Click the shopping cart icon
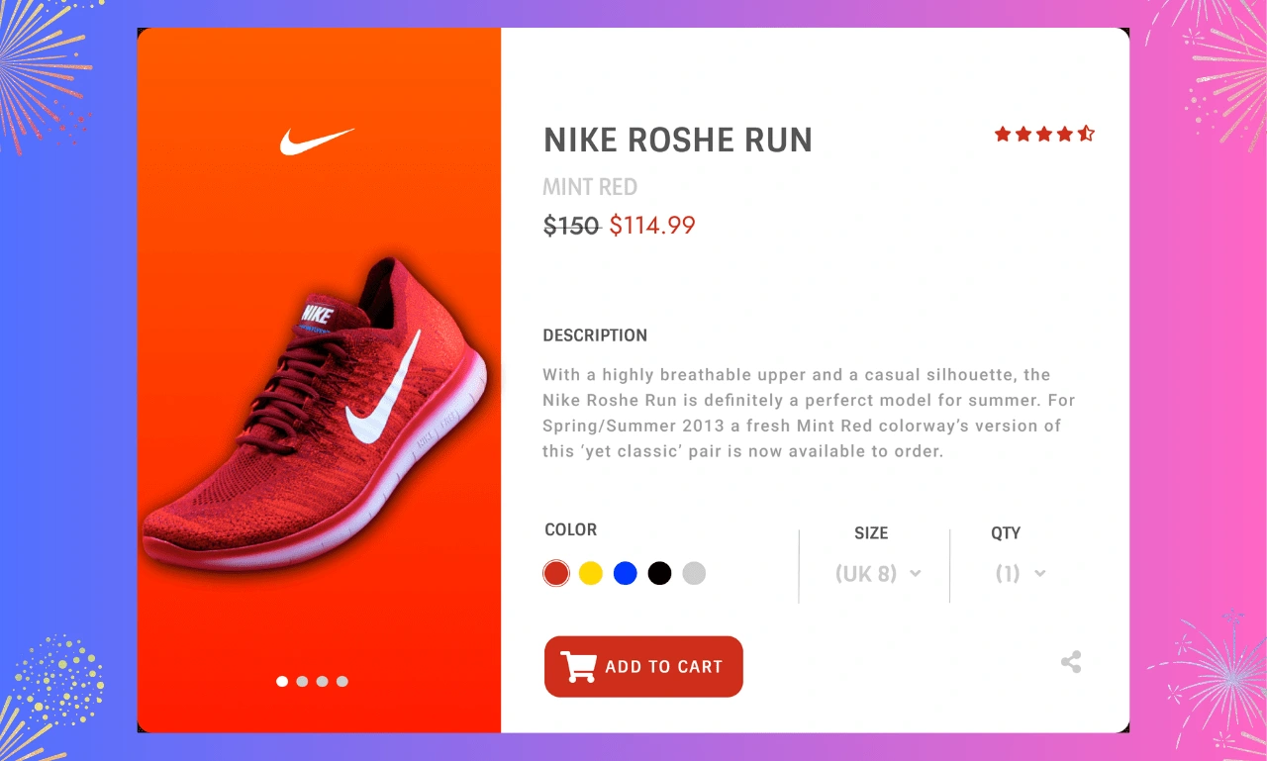 (578, 667)
